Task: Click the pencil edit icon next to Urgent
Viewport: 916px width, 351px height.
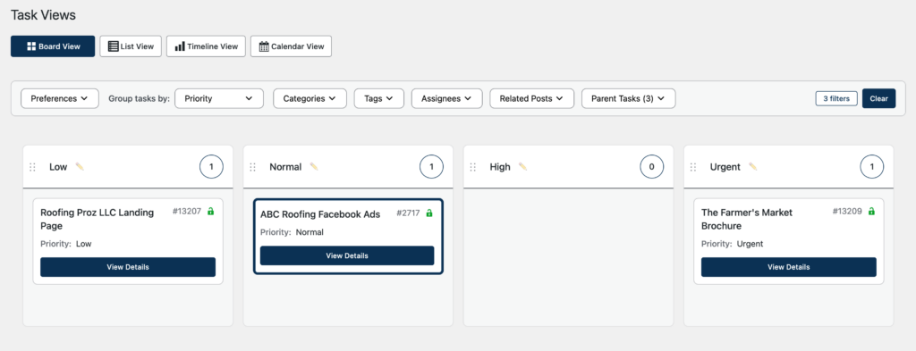Action: point(753,167)
